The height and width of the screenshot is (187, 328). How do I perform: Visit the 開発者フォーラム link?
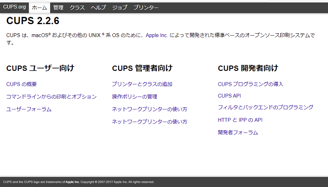point(238,133)
